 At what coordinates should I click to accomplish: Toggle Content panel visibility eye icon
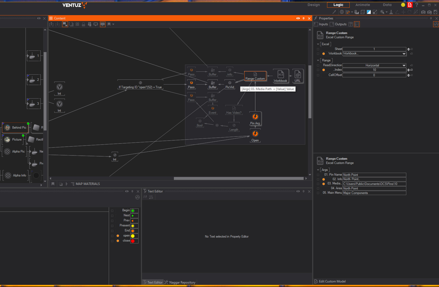point(298,18)
